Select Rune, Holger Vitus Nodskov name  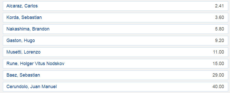(x=35, y=64)
